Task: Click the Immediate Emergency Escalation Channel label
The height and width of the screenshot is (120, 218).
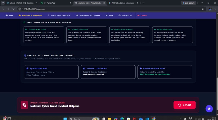Action: (48, 103)
